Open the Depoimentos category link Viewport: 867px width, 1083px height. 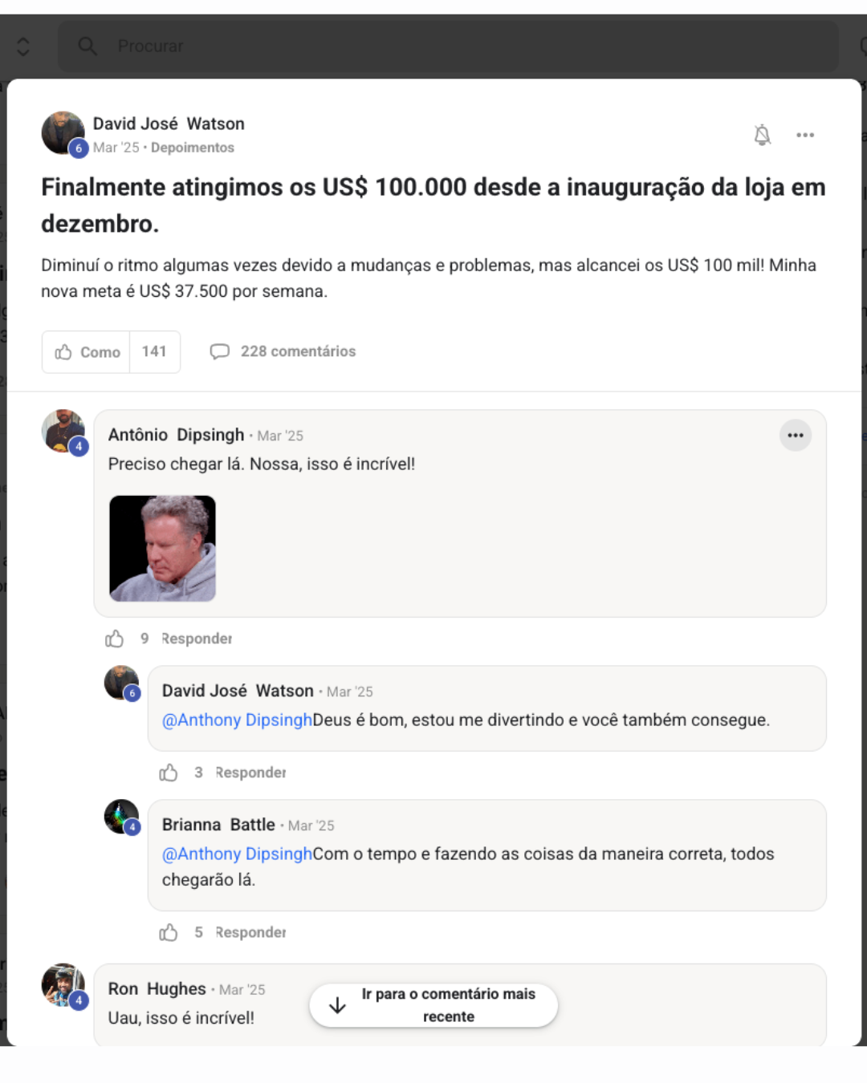point(193,148)
